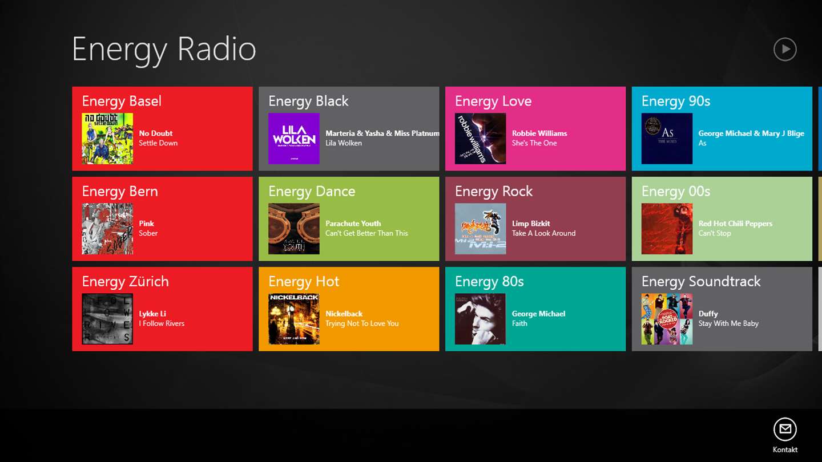Click artist name 'Duffy'
Image resolution: width=822 pixels, height=462 pixels.
708,314
